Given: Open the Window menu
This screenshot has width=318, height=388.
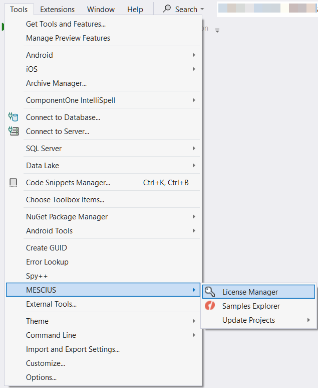Looking at the screenshot, I should point(101,10).
